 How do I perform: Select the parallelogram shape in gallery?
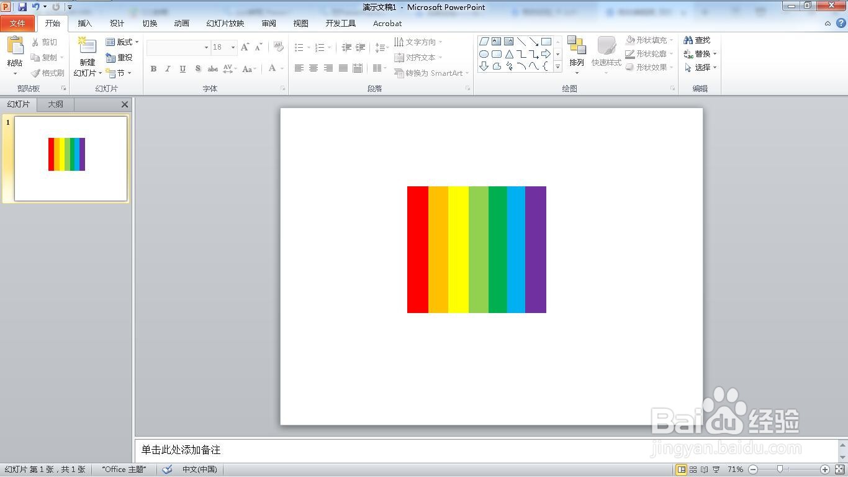484,42
